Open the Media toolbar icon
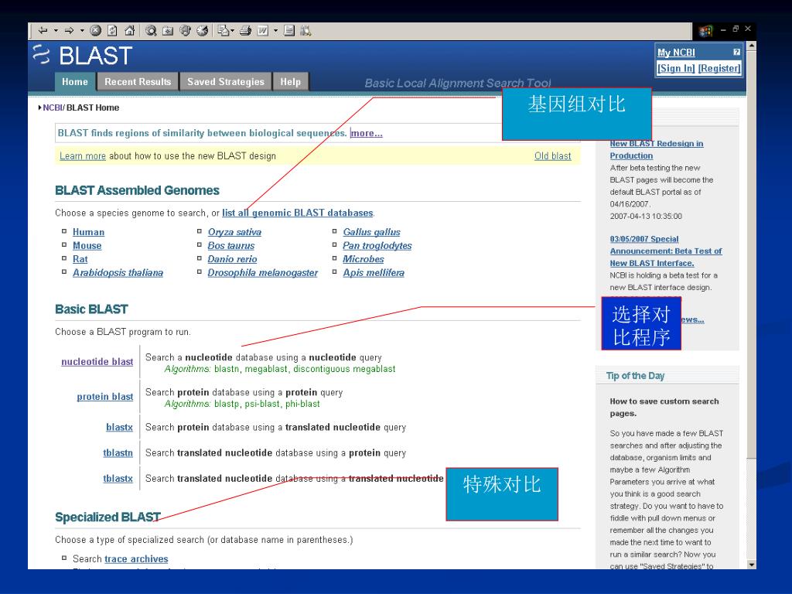Viewport: 792px width, 594px height. pos(186,31)
